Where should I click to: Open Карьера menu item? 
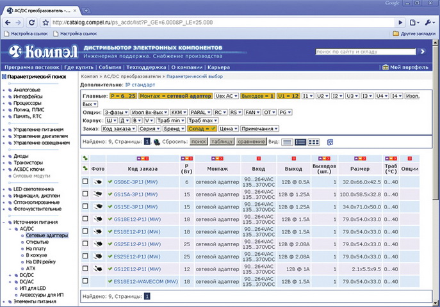click(218, 67)
